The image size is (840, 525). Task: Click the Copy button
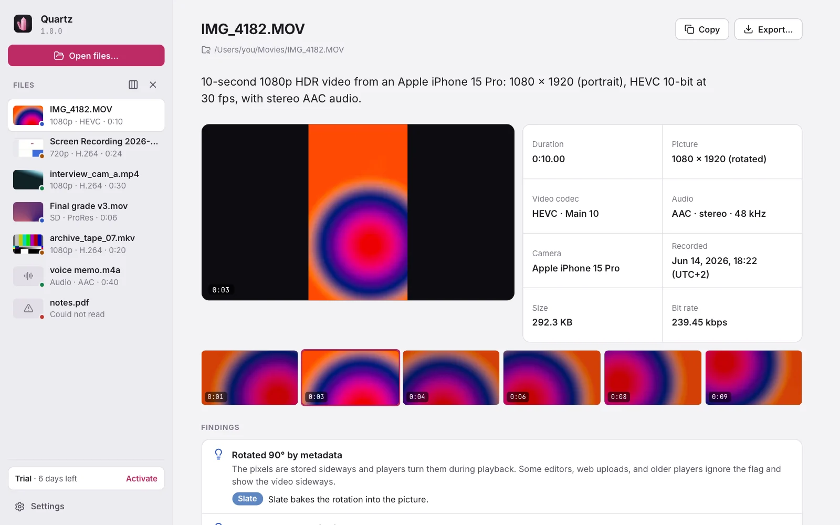click(x=702, y=29)
